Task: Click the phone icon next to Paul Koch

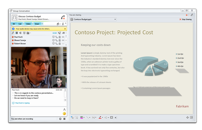Action: point(57,37)
